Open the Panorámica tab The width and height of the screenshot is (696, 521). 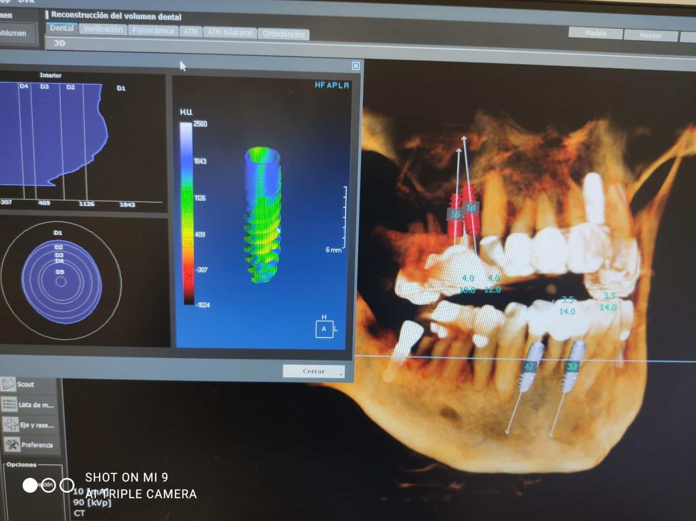click(x=153, y=30)
